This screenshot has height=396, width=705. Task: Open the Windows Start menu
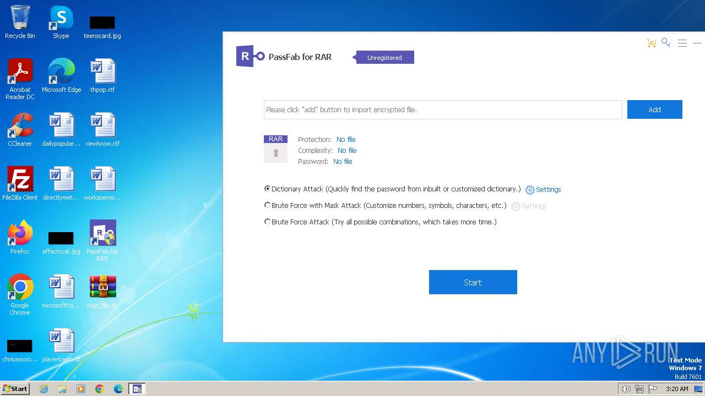click(x=15, y=388)
